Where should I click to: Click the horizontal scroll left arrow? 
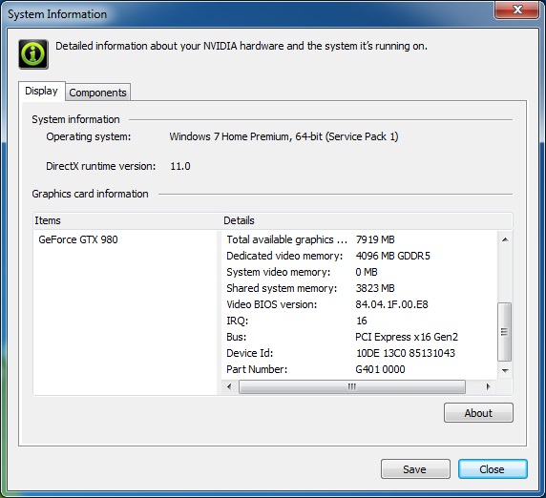pos(229,386)
